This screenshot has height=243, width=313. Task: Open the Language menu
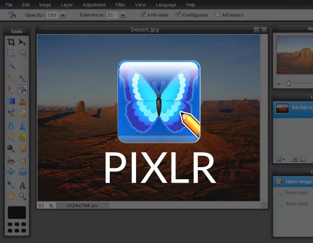pyautogui.click(x=166, y=5)
